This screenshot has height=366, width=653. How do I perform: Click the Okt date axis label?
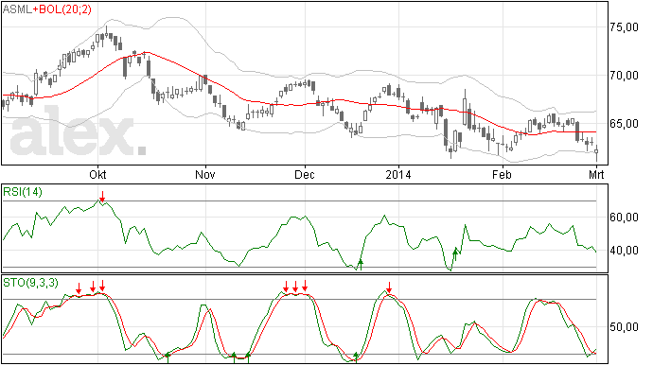click(97, 174)
